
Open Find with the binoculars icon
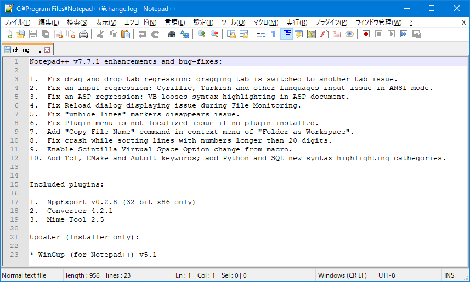pos(172,34)
